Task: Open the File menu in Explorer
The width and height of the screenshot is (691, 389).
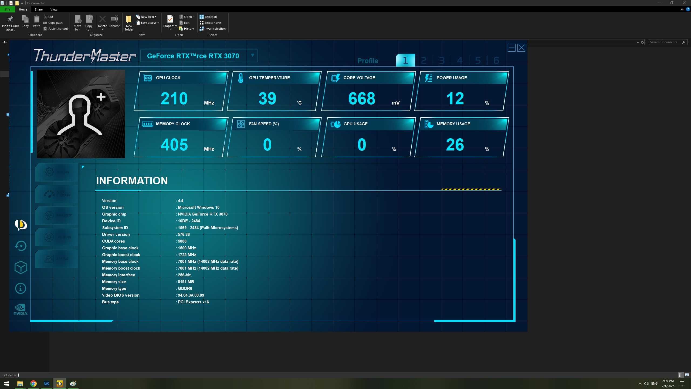Action: (8, 9)
